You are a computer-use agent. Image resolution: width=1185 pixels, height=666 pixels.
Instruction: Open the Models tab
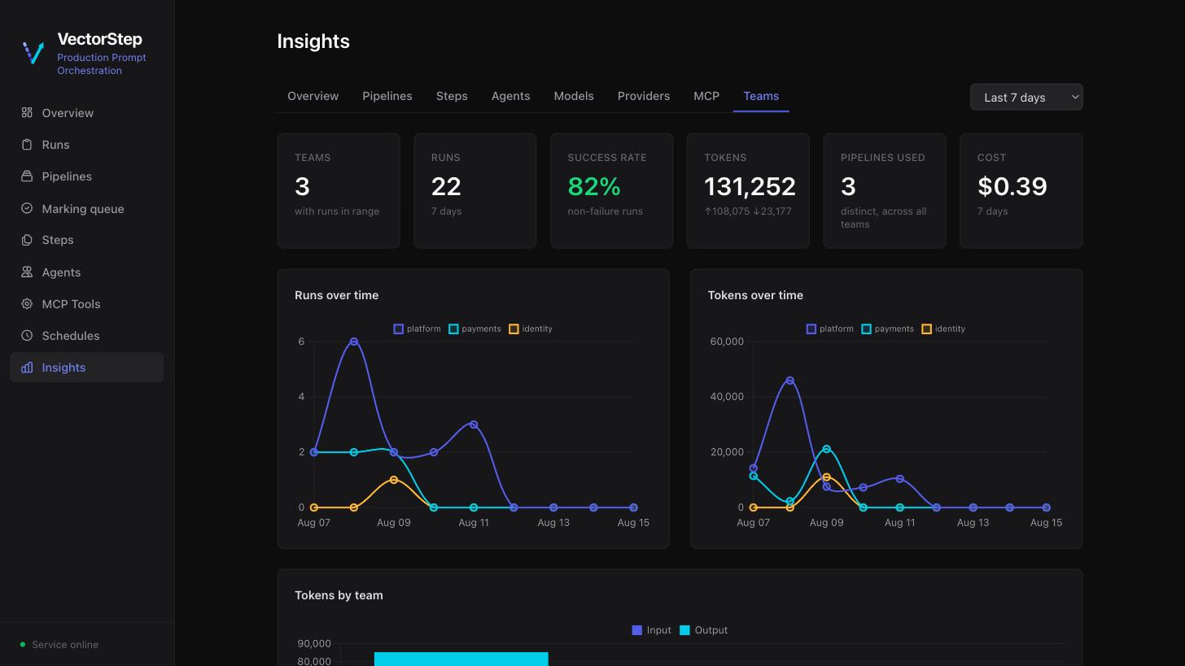(x=573, y=96)
